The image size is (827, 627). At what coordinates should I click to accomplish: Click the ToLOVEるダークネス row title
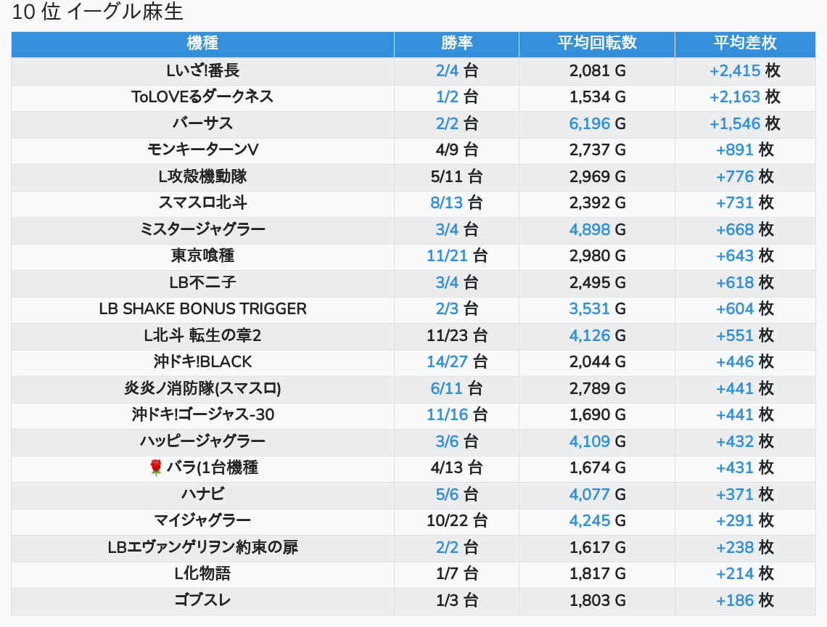pos(202,97)
